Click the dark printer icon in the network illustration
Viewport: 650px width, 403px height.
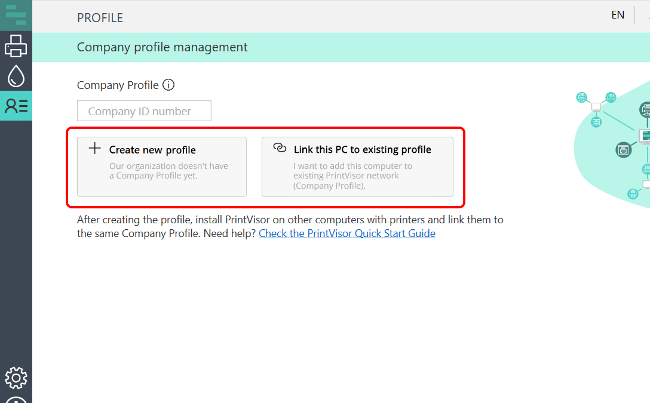(x=624, y=149)
